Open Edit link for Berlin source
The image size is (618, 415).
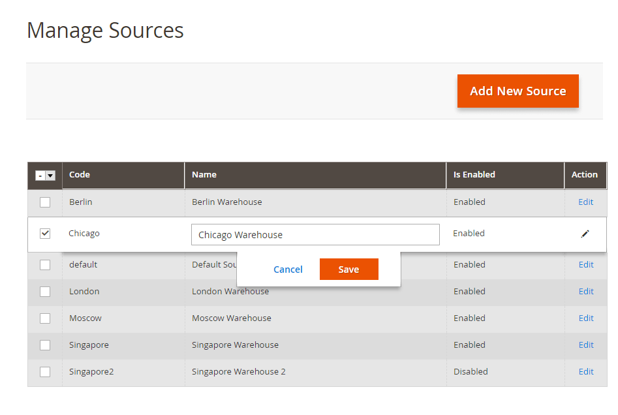click(585, 202)
